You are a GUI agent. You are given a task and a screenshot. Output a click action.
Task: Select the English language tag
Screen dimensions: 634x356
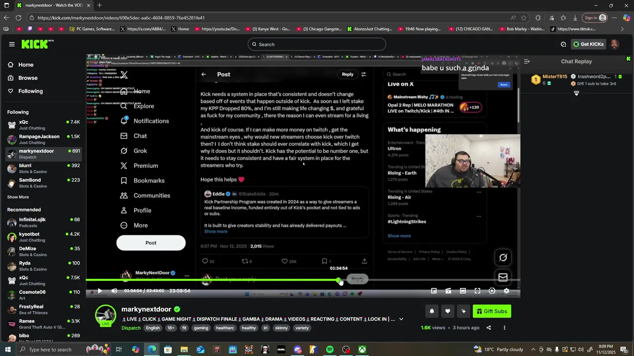point(153,328)
